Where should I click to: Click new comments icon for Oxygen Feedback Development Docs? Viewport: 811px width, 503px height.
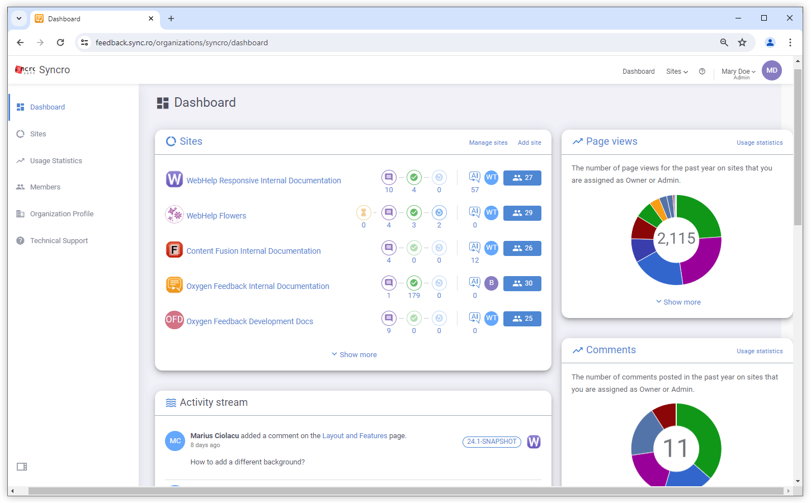click(389, 318)
